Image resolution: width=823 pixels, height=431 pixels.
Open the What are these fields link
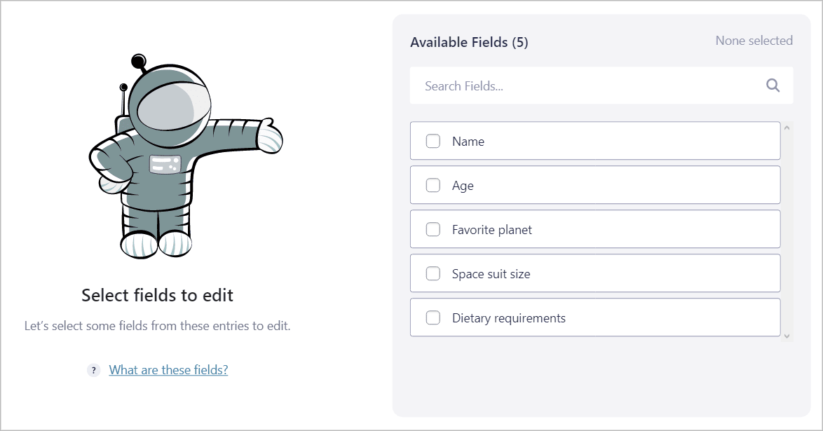(168, 369)
